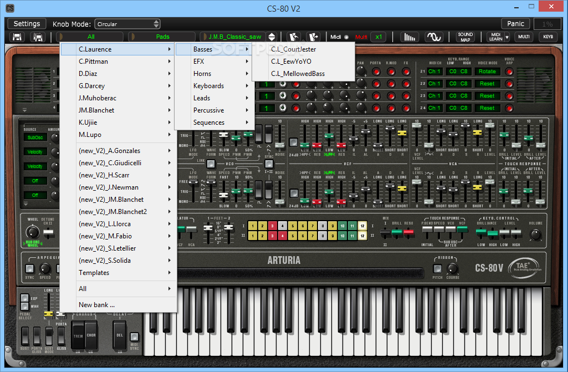
Task: Open the Keyboards category submenu
Action: click(x=214, y=86)
